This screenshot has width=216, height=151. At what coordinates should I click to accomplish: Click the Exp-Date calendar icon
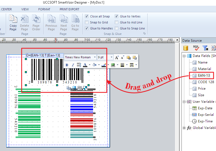pyautogui.click(x=194, y=108)
